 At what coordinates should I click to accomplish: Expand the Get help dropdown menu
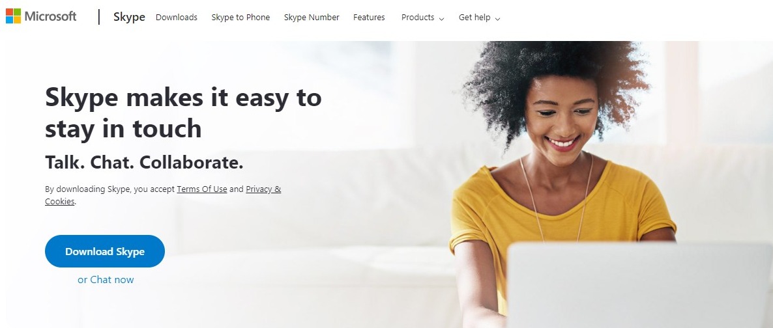479,17
